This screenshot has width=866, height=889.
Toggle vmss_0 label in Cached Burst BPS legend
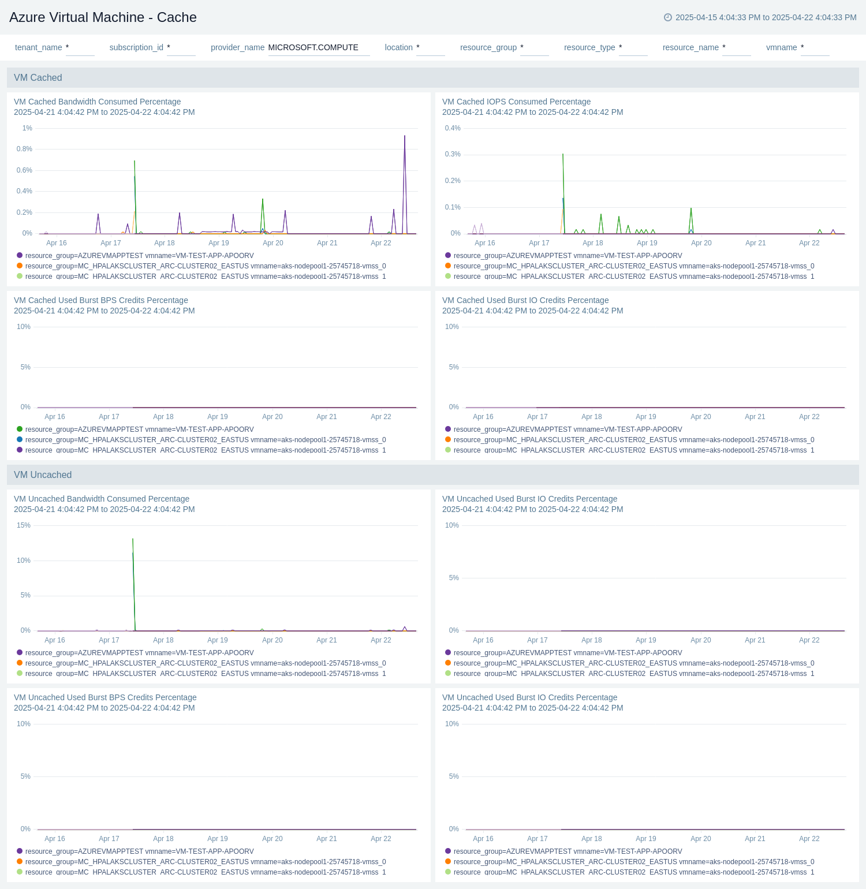click(206, 440)
